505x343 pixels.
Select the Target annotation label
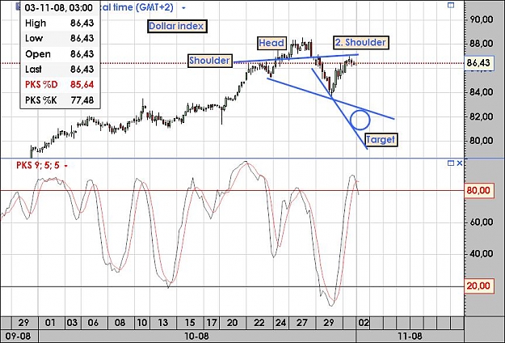pos(381,140)
